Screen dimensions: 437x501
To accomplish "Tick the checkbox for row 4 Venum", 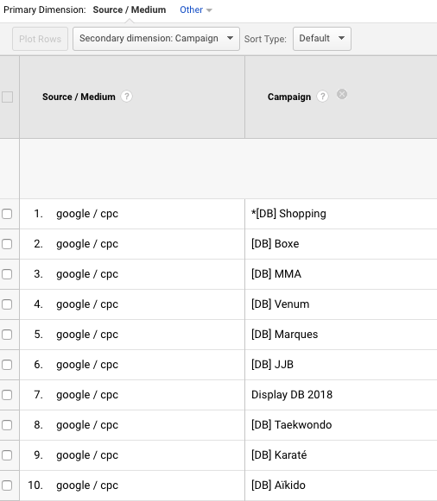I will [7, 304].
